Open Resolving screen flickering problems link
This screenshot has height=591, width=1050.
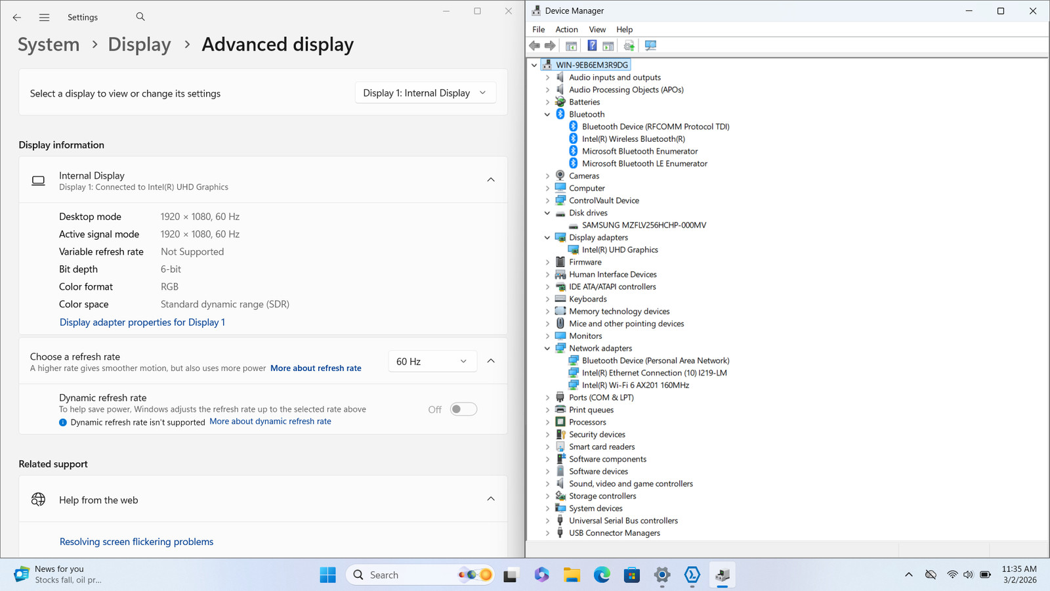click(136, 542)
